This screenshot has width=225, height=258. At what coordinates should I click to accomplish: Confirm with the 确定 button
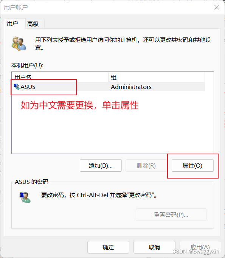pos(108,247)
